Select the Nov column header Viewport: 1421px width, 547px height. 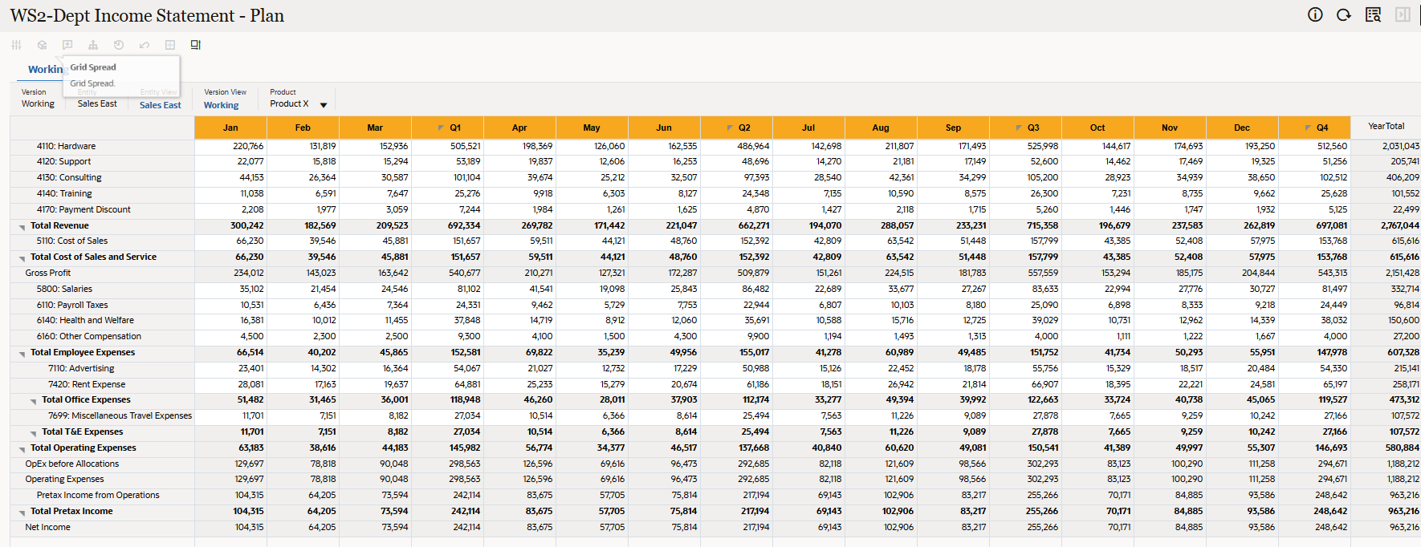[1170, 128]
